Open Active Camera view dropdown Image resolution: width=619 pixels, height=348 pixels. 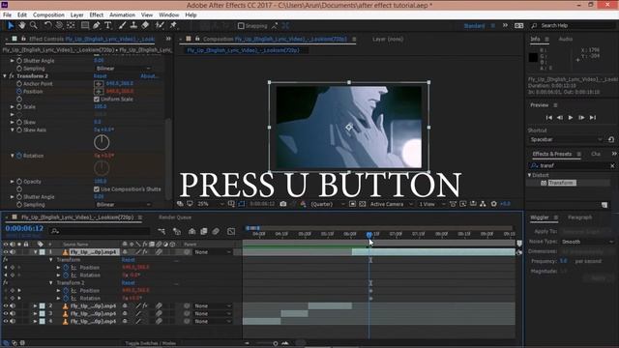tap(391, 204)
